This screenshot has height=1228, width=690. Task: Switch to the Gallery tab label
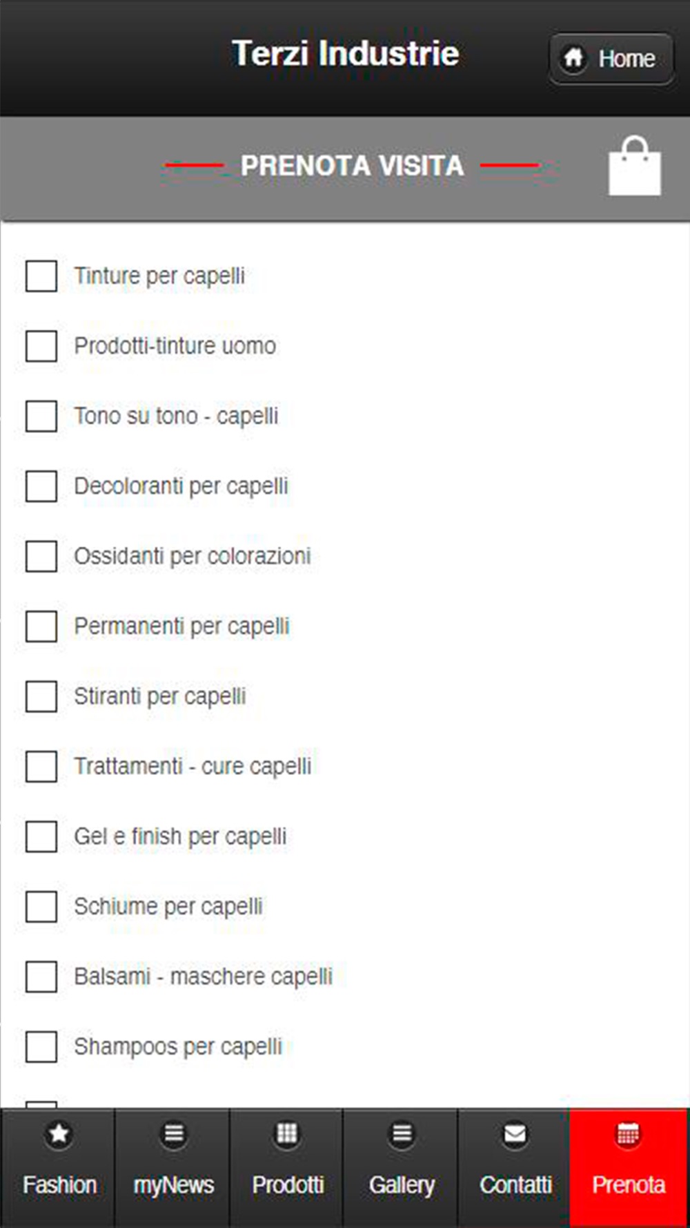coord(402,1185)
